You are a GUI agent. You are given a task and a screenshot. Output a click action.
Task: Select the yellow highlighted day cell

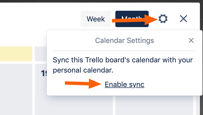tap(16, 54)
